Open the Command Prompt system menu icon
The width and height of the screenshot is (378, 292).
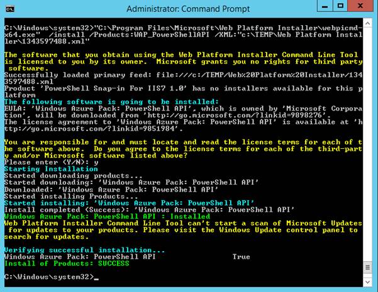tap(10, 9)
